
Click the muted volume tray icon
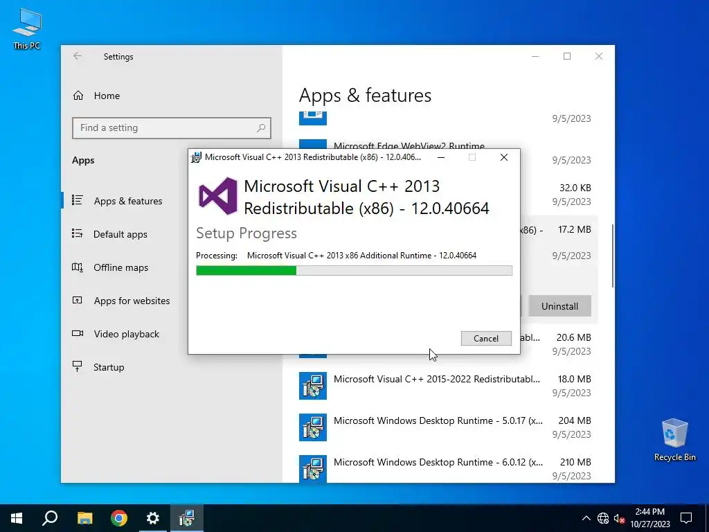[x=619, y=518]
